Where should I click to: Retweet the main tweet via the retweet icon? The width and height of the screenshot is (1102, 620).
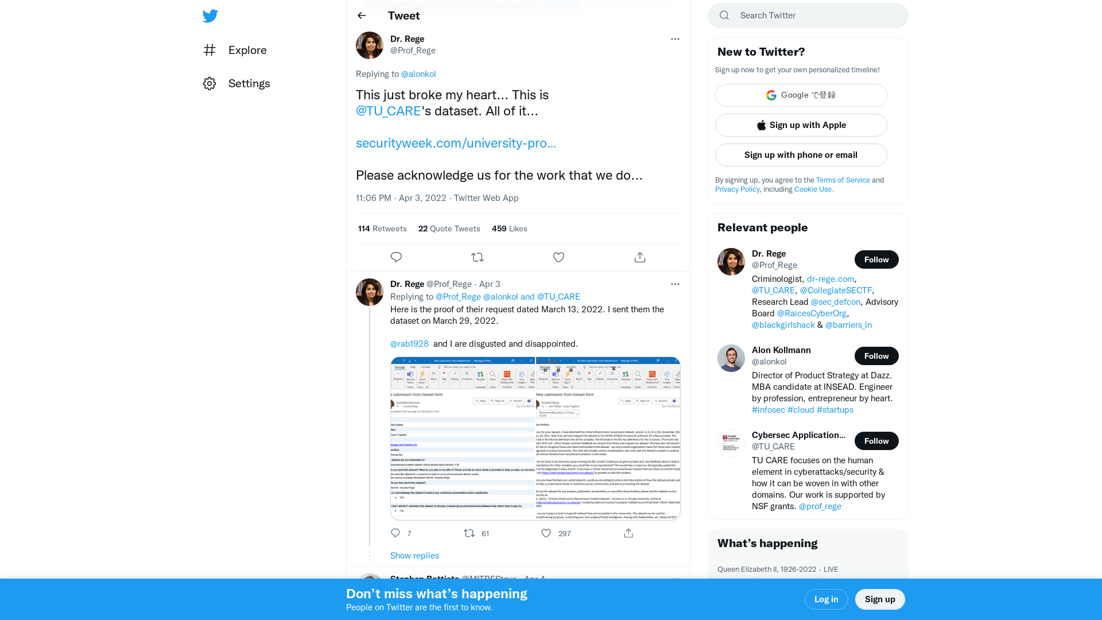tap(478, 257)
